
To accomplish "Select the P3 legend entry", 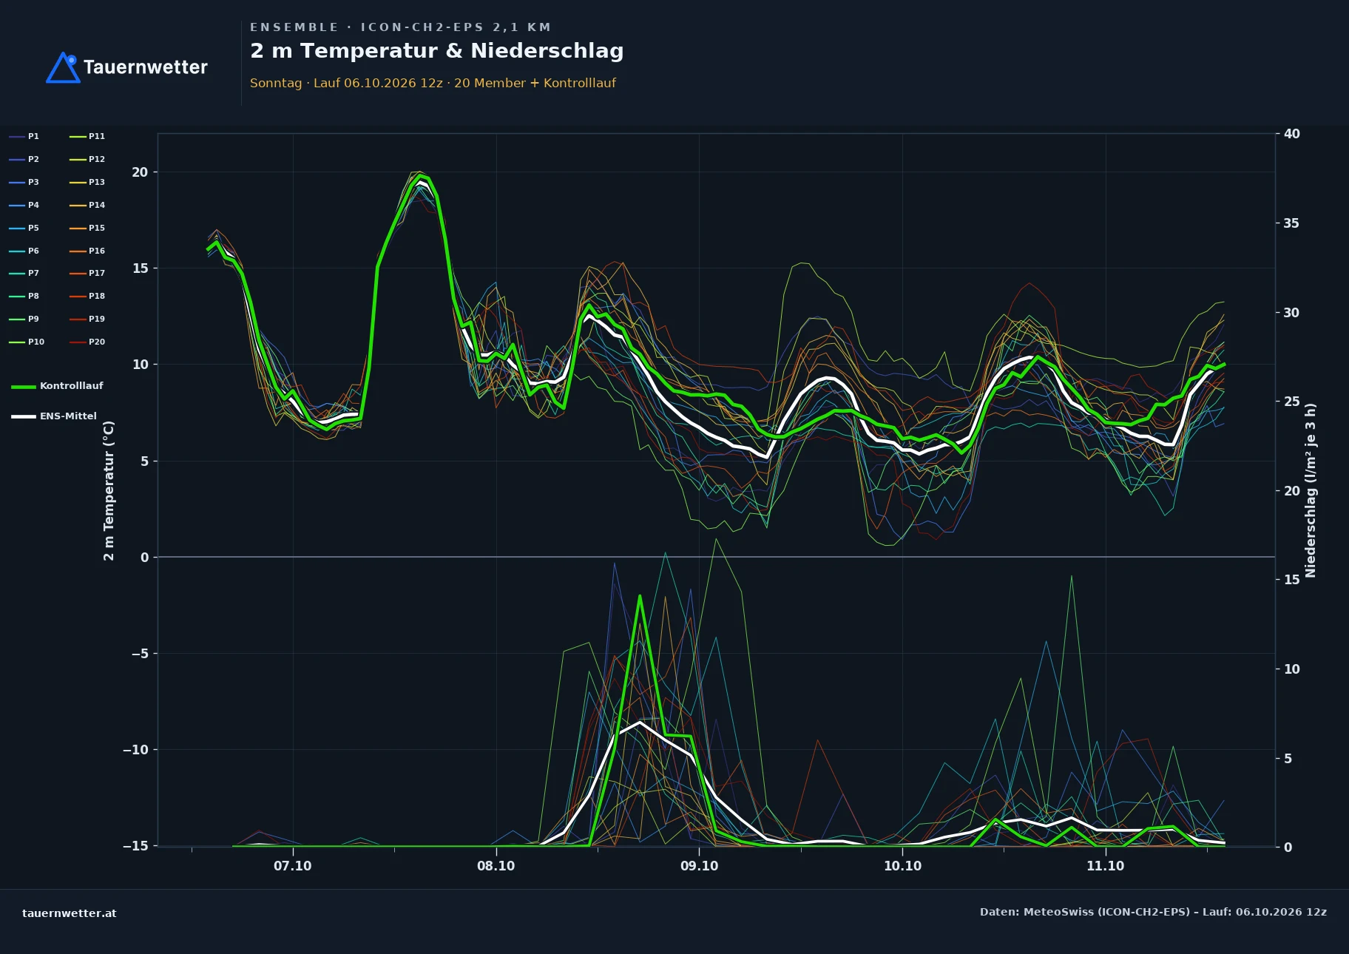I will coord(24,182).
